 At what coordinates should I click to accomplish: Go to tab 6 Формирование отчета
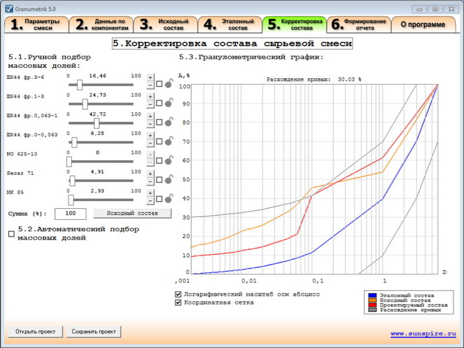(358, 25)
